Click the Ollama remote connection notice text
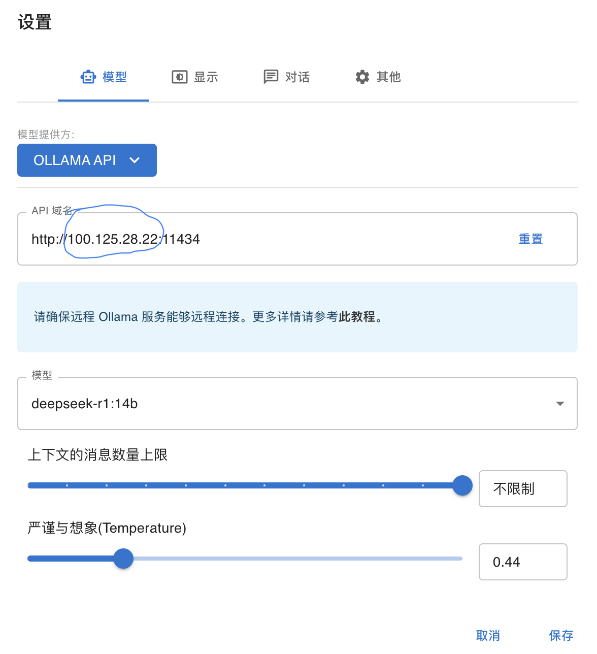 point(208,317)
